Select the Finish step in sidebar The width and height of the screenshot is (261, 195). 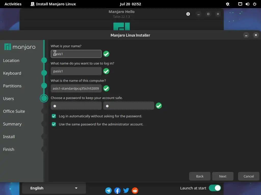[9, 149]
